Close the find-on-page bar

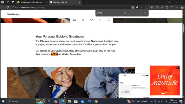[145, 13]
